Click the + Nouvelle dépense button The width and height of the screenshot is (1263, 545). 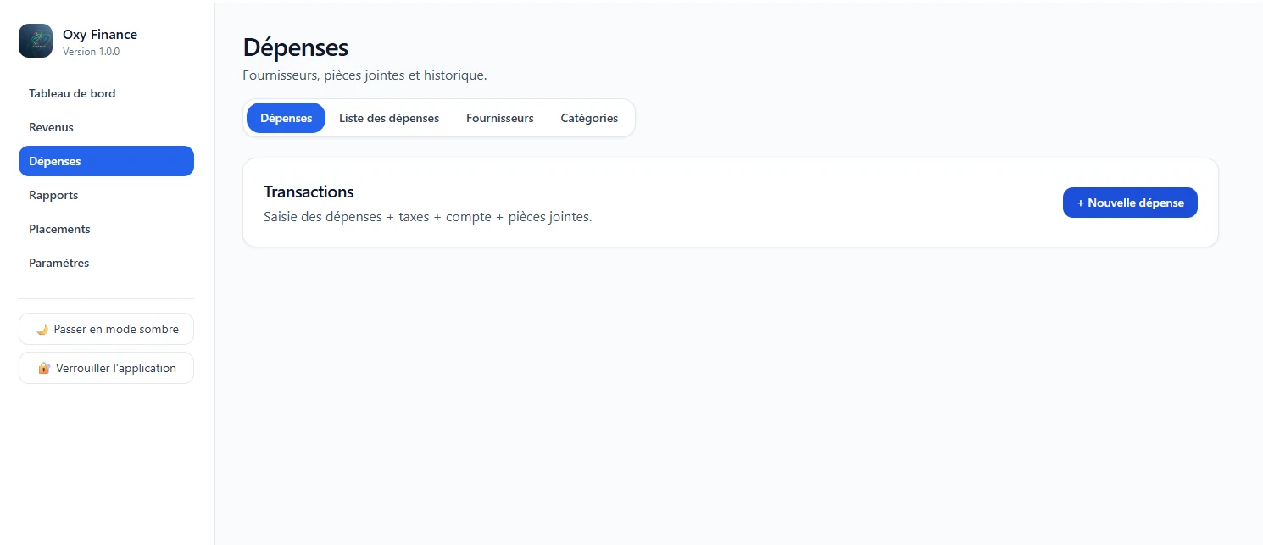tap(1130, 203)
